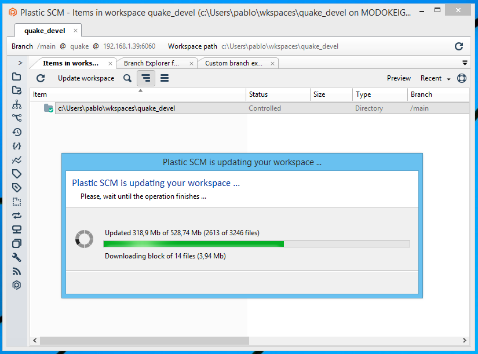Click the /main branch value in header
The height and width of the screenshot is (354, 478).
pyautogui.click(x=46, y=46)
